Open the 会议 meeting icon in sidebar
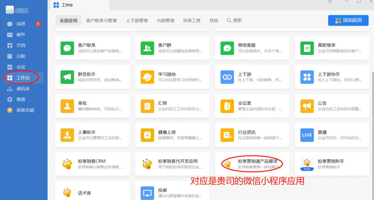This screenshot has height=200, width=374. tap(10, 67)
